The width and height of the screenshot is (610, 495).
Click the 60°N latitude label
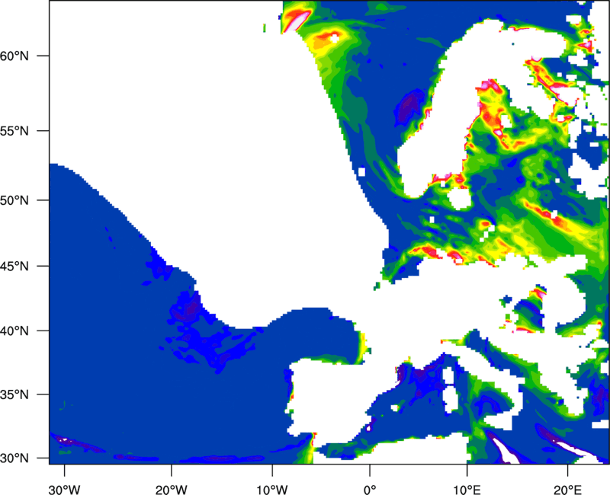point(14,56)
